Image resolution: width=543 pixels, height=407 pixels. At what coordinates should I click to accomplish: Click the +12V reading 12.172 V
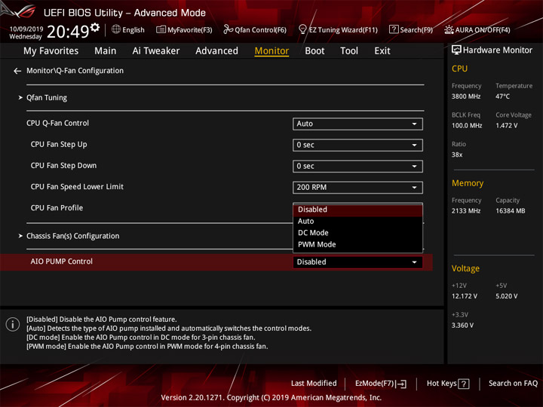click(465, 297)
